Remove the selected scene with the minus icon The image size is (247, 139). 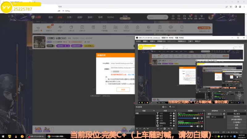[140, 128]
